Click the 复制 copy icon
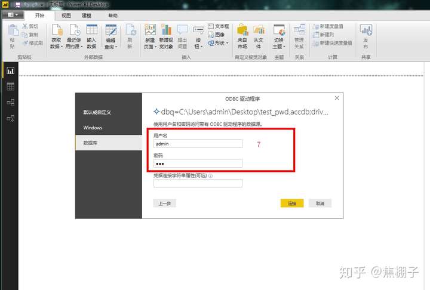This screenshot has width=430, height=290. 25,35
